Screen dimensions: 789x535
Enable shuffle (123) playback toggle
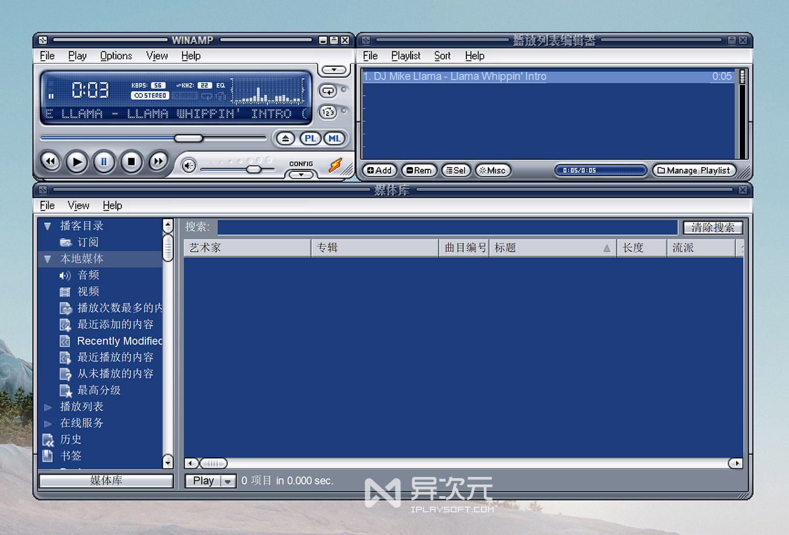pos(328,112)
